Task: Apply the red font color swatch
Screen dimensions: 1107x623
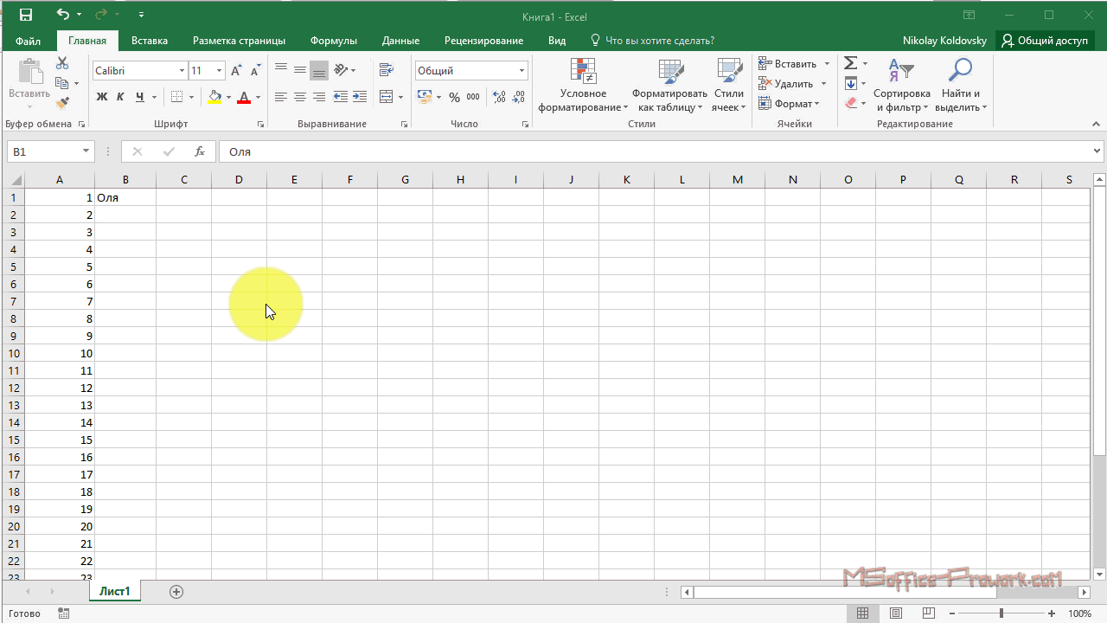Action: pyautogui.click(x=245, y=97)
